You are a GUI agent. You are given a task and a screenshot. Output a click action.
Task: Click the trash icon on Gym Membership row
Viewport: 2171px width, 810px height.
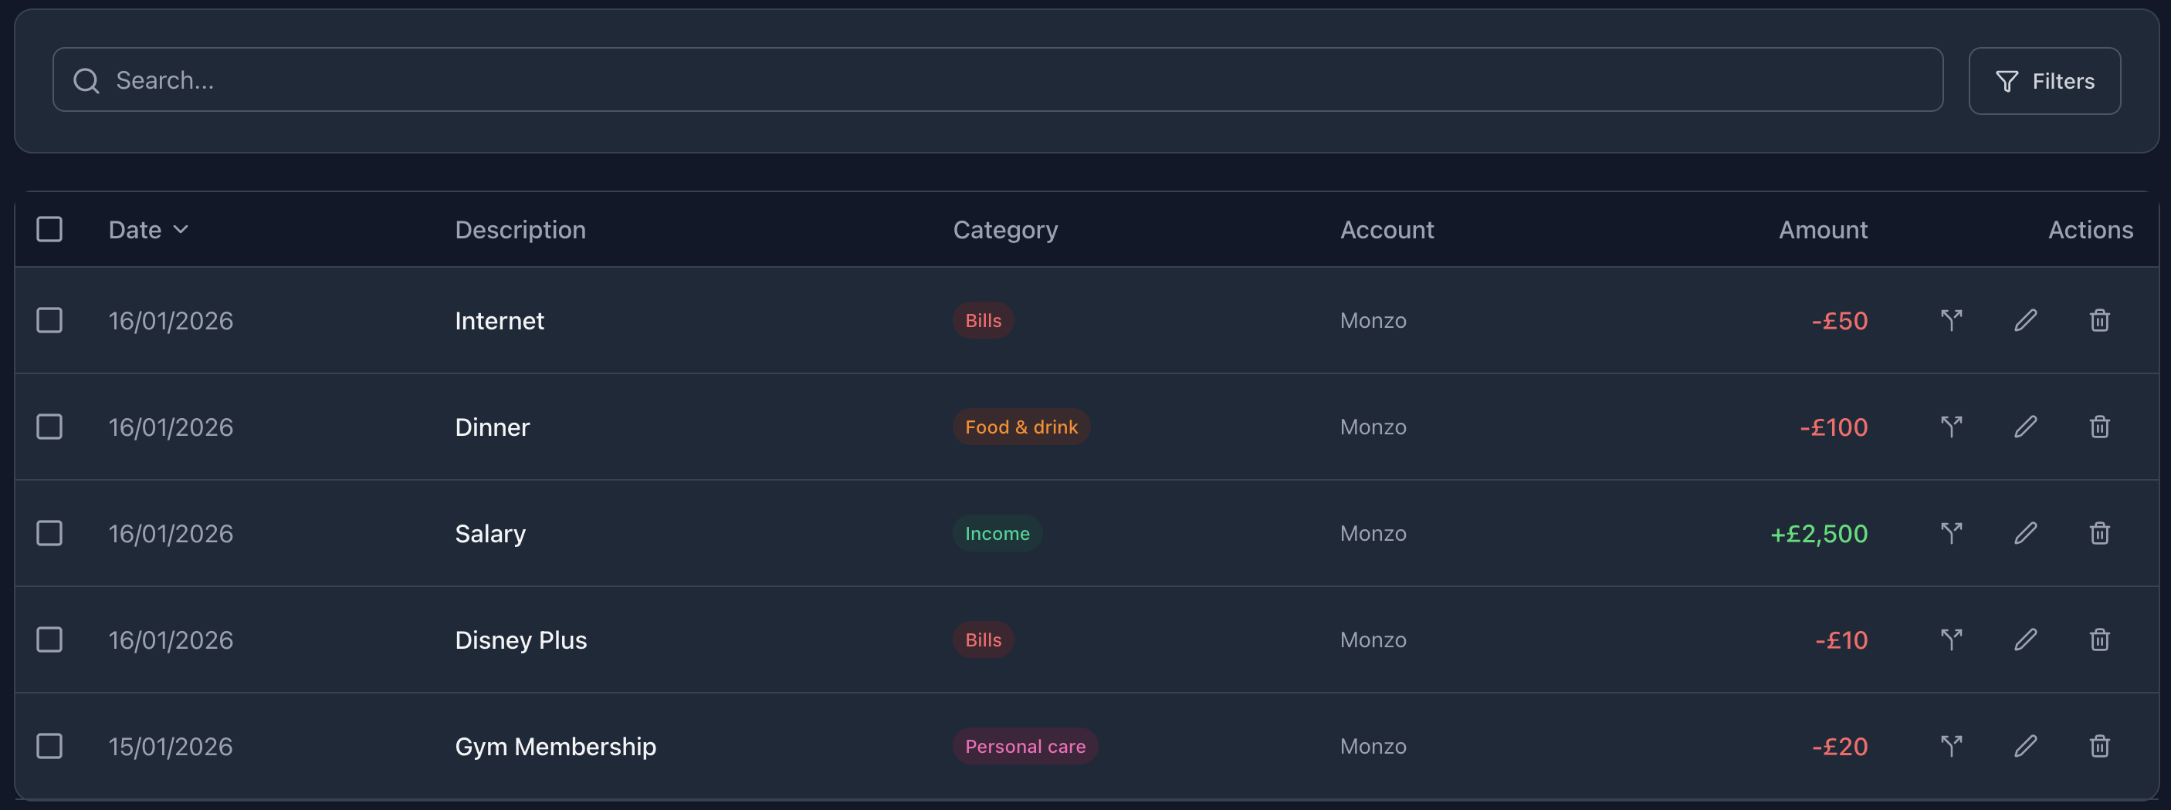pos(2099,746)
